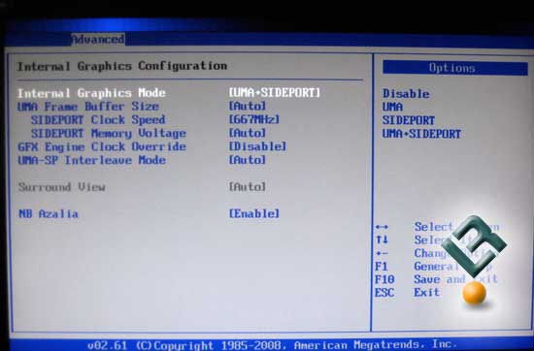
Task: Change the UMA+SIDEPORT value field
Action: click(275, 92)
